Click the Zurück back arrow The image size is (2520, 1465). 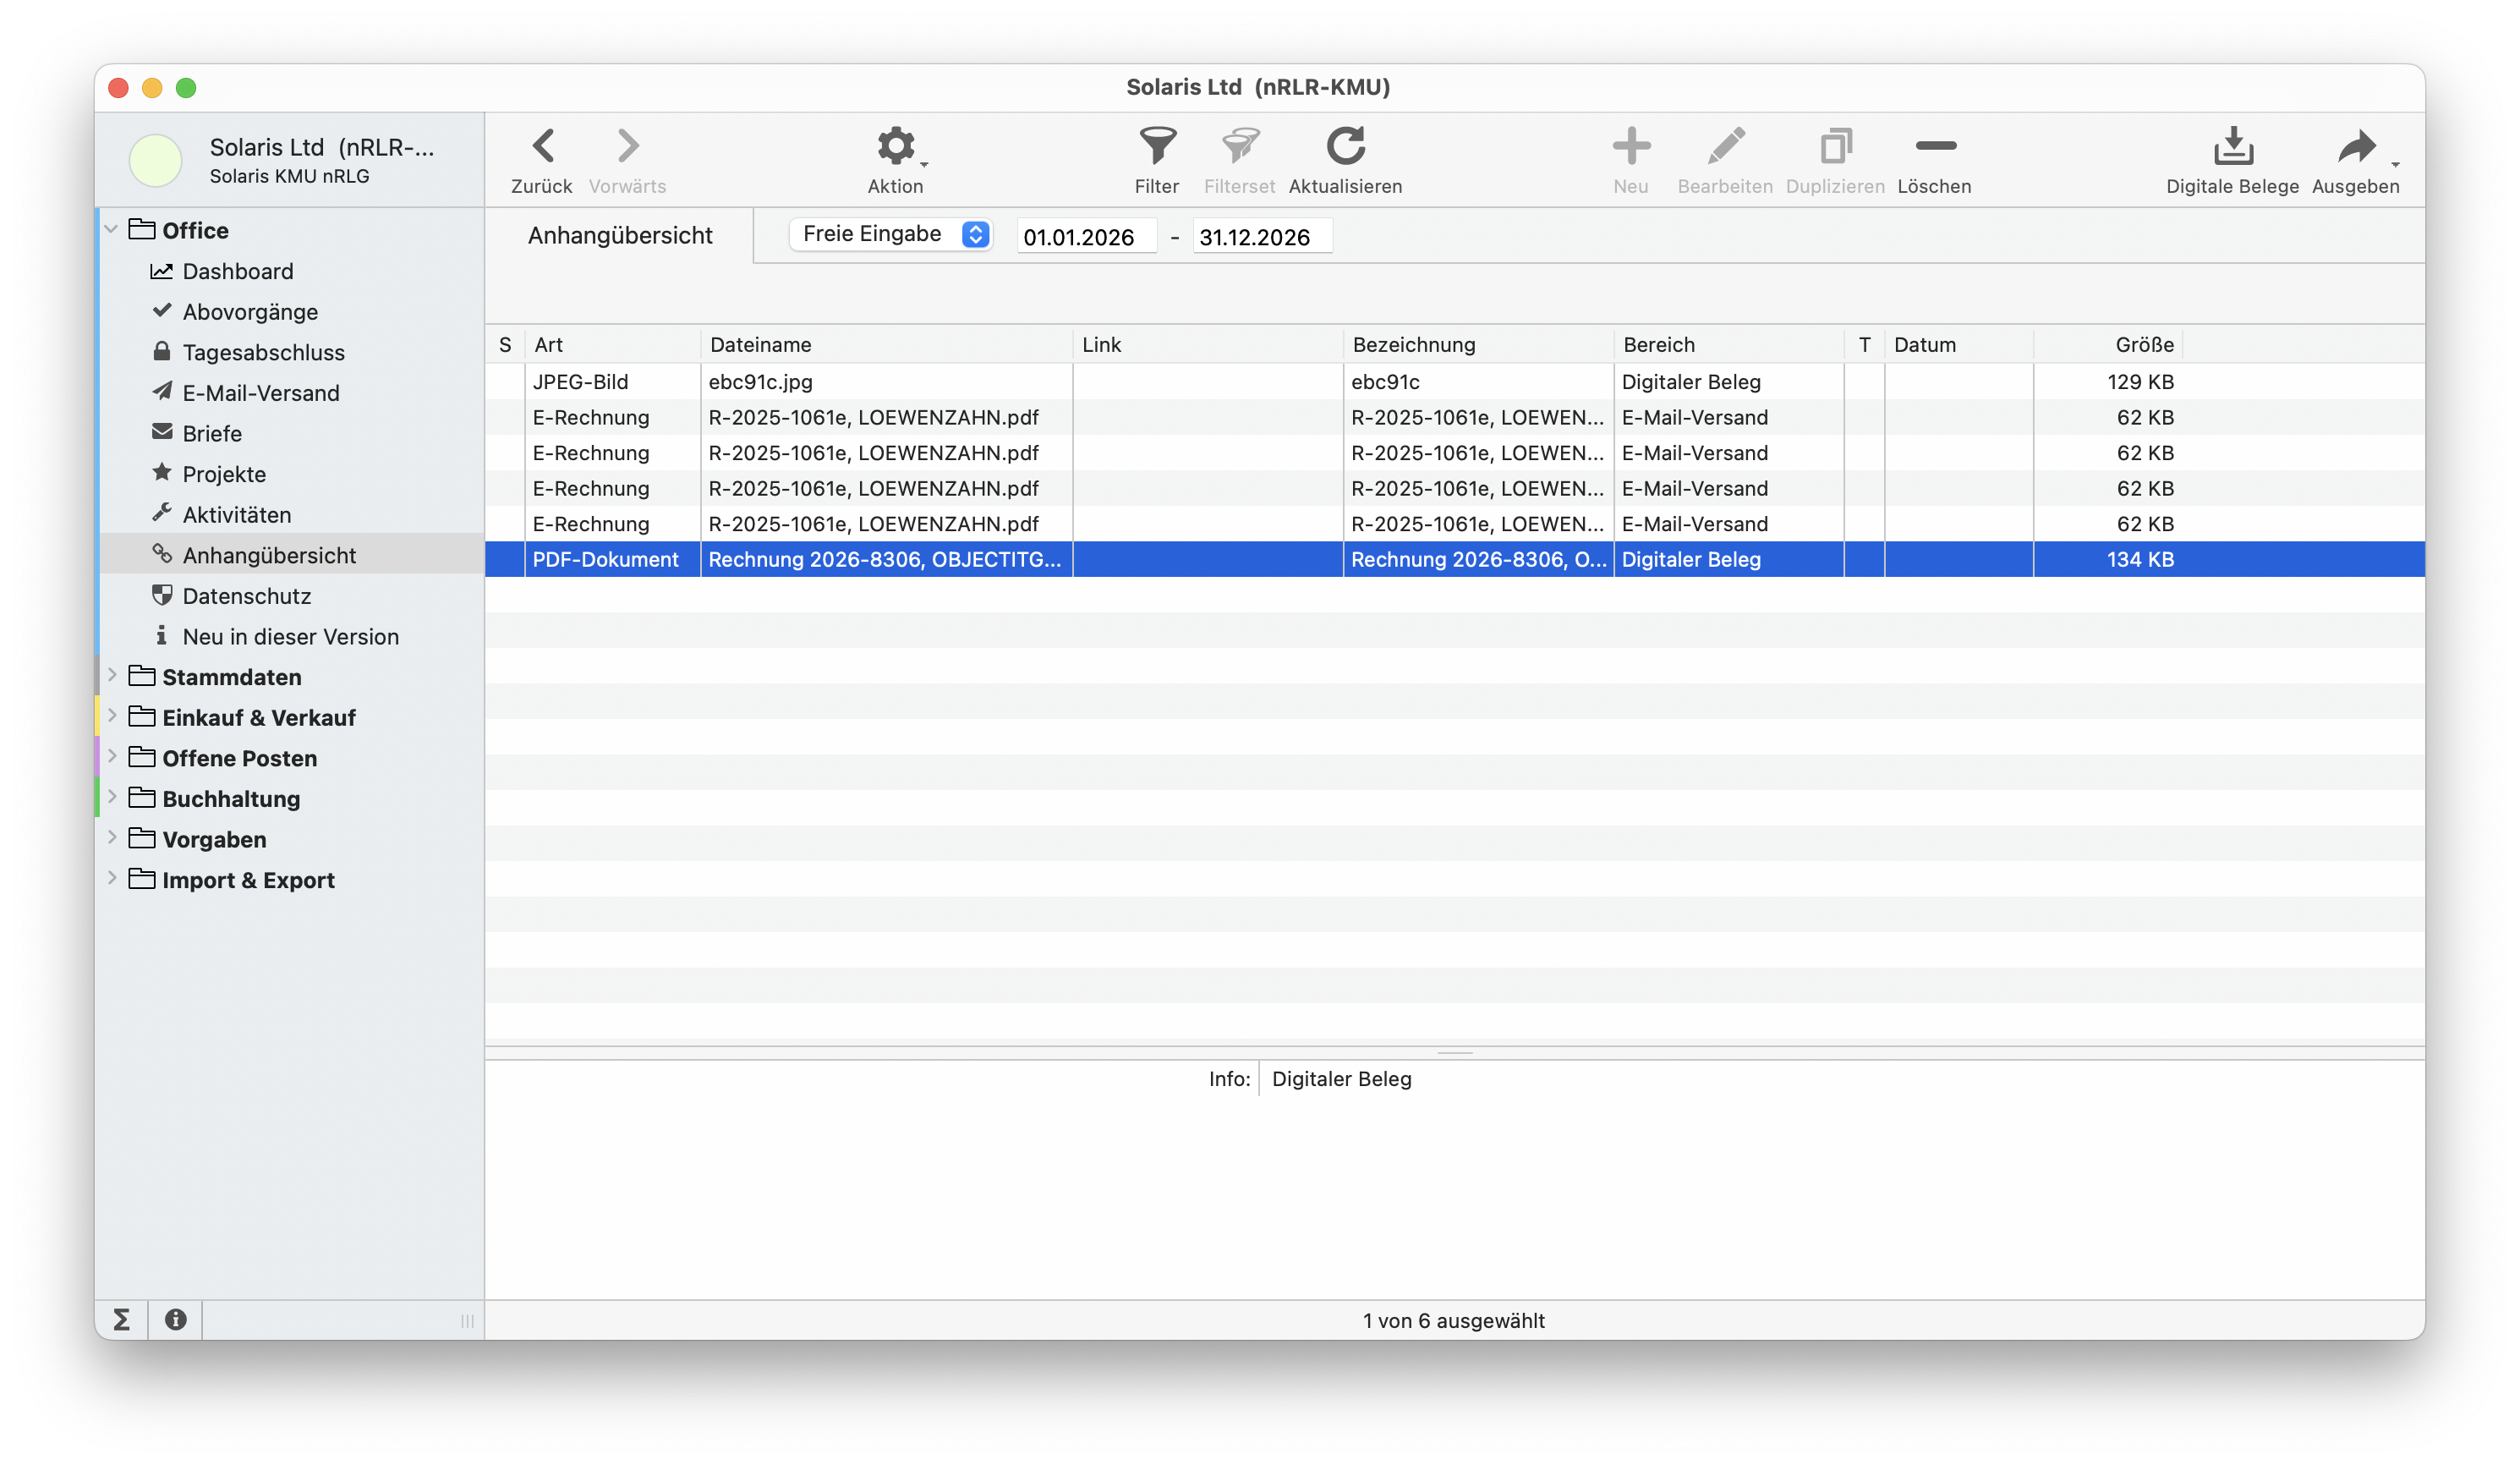[x=542, y=147]
